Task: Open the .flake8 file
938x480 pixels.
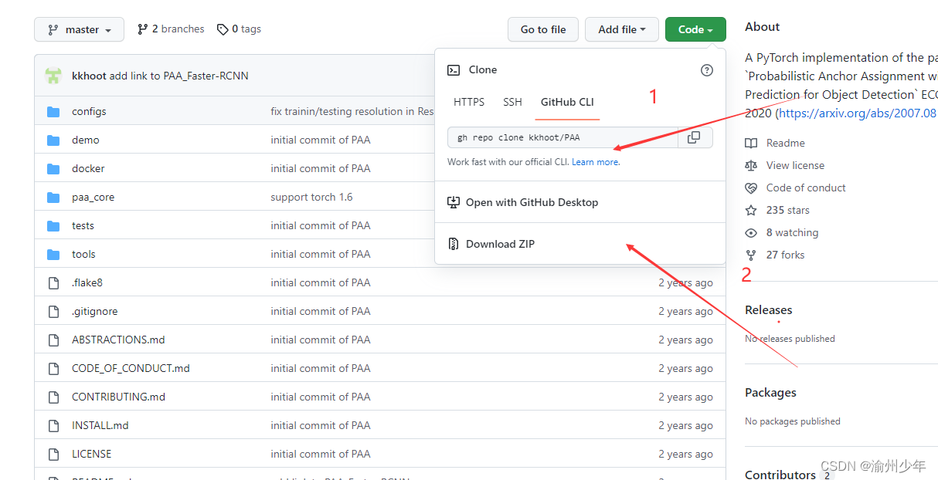Action: click(x=87, y=282)
